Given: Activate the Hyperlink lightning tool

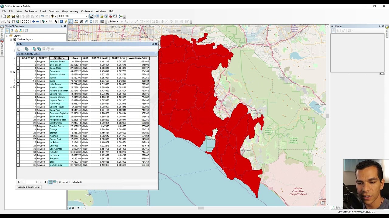Looking at the screenshot, I should pyautogui.click(x=66, y=21).
